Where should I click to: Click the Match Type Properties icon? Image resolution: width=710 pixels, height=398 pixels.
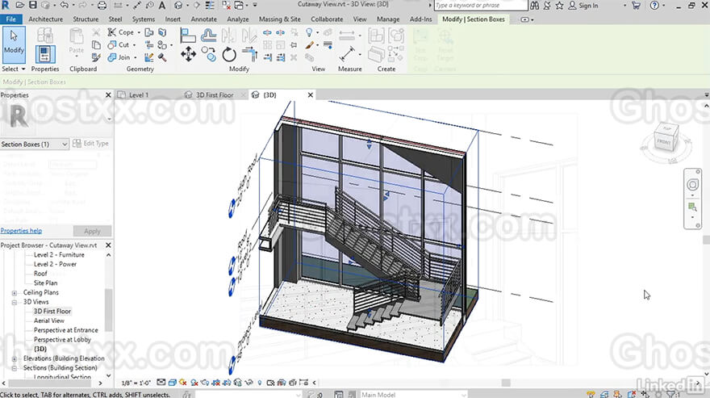click(96, 57)
